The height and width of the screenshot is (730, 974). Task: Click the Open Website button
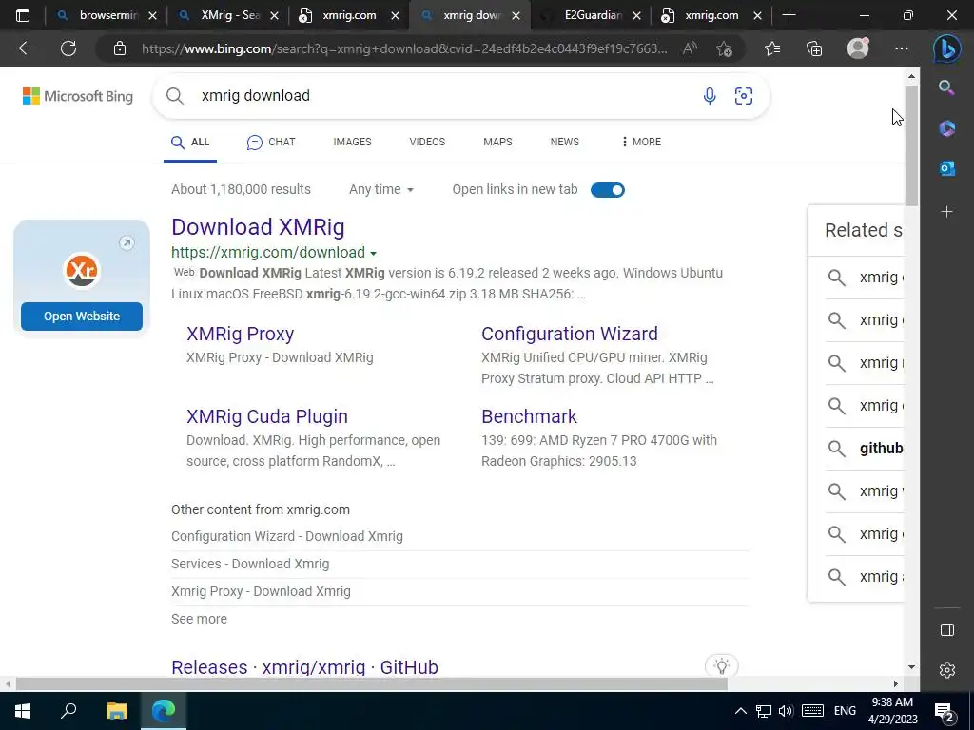(x=82, y=316)
